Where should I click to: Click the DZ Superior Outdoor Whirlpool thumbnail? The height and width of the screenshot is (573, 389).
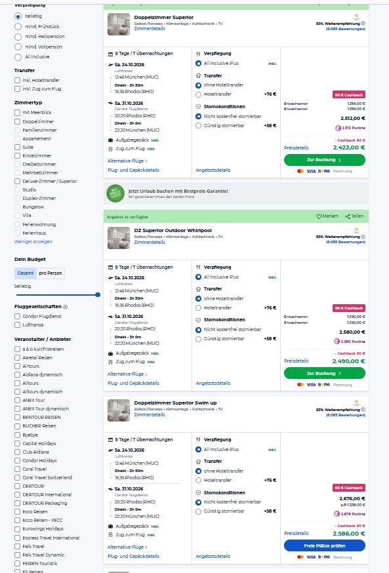pos(119,238)
